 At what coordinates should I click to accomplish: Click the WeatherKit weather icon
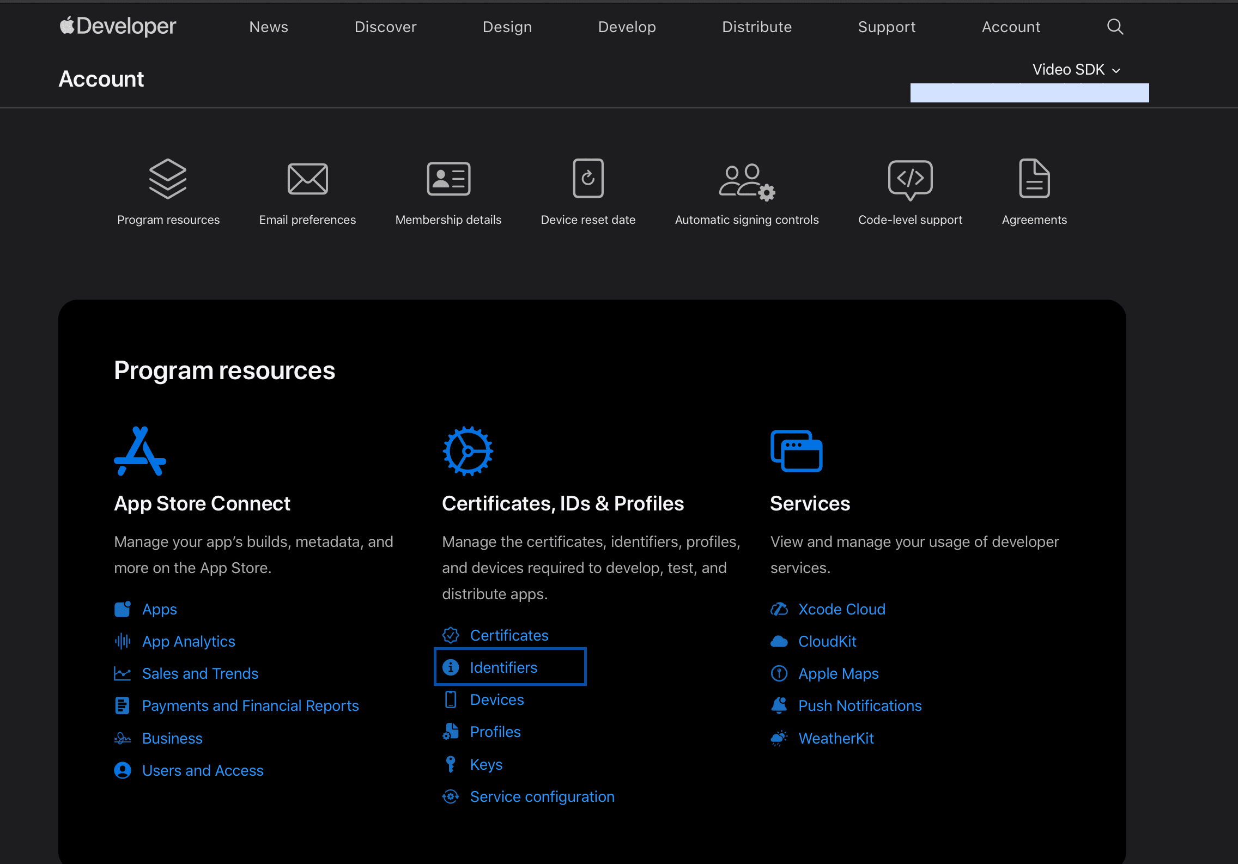click(x=779, y=738)
